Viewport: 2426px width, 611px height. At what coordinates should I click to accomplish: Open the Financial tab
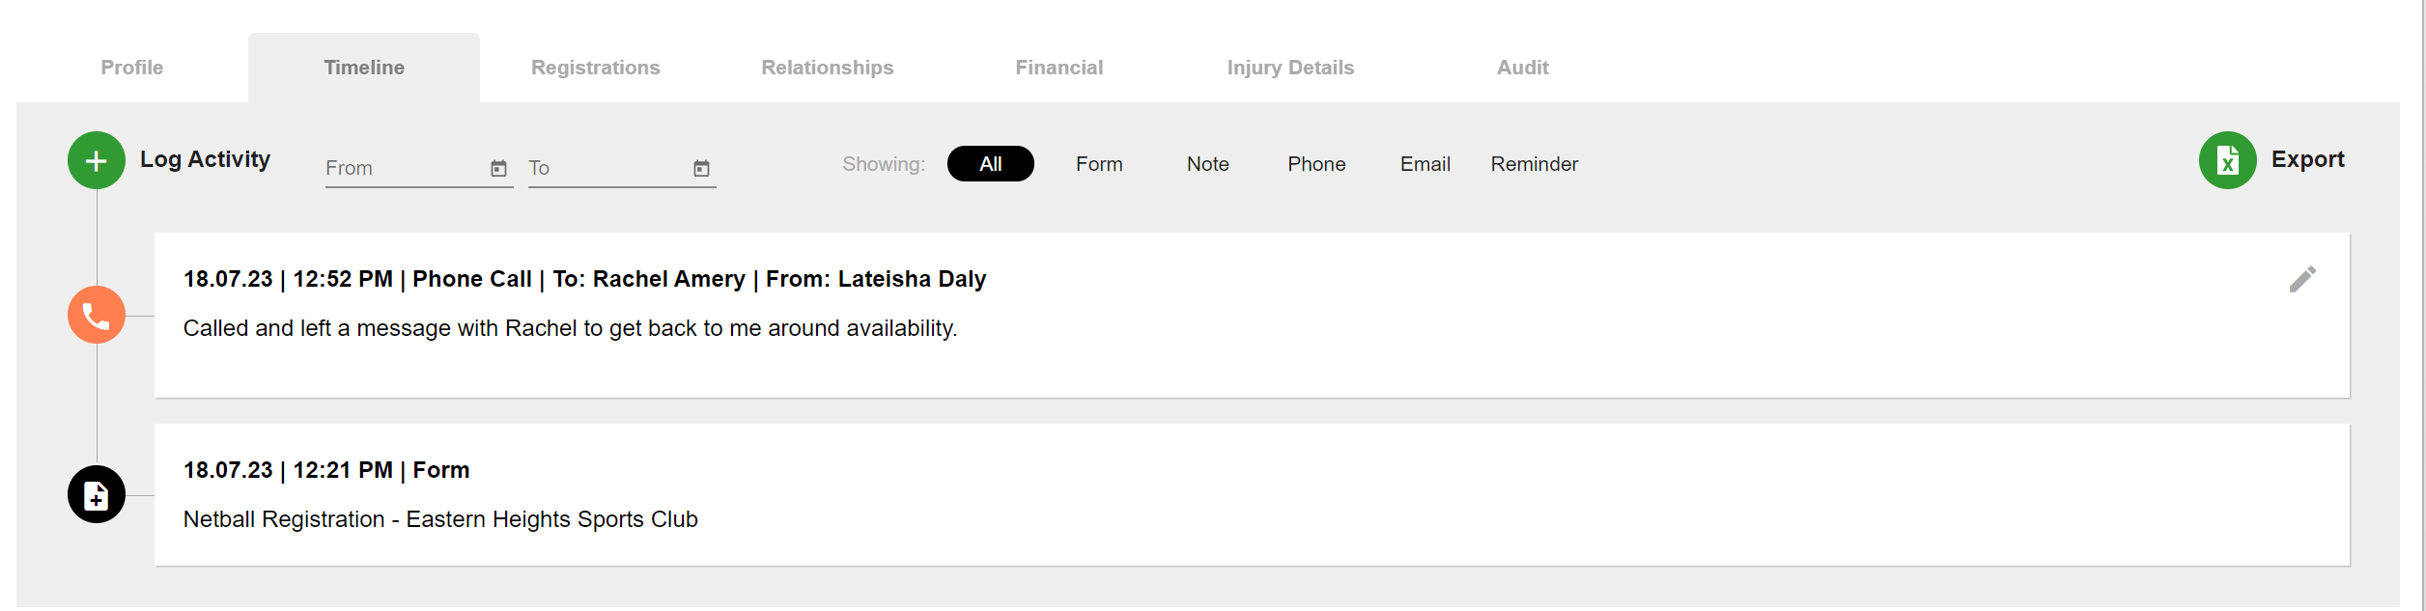click(x=1059, y=68)
